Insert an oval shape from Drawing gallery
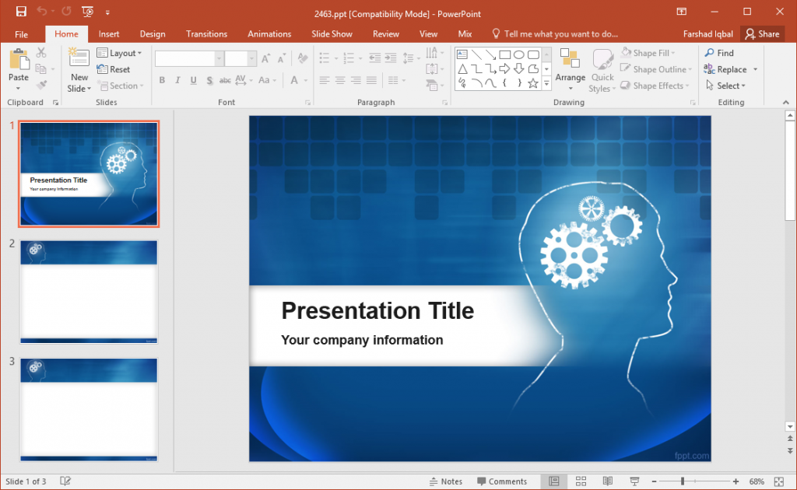Screen dimensions: 797x490 pos(519,54)
